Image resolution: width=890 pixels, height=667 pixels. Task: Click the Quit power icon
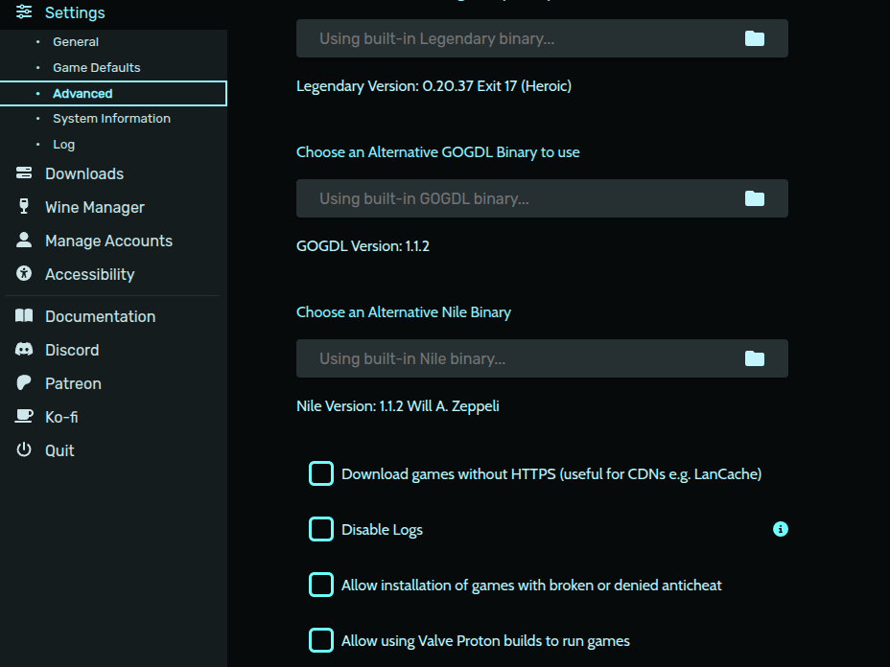[24, 450]
